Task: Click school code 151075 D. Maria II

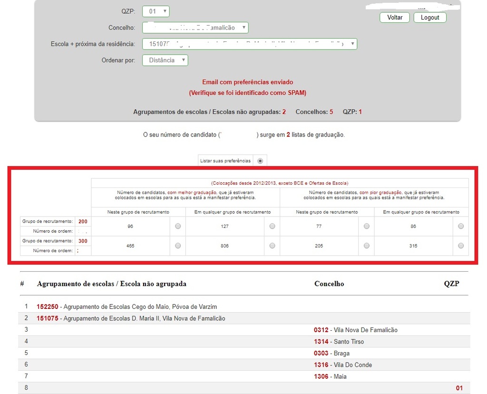Action: 48,318
